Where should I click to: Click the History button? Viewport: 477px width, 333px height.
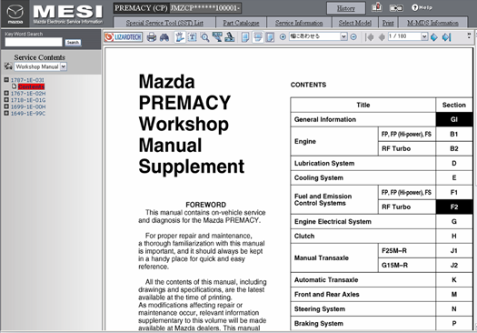click(x=346, y=8)
